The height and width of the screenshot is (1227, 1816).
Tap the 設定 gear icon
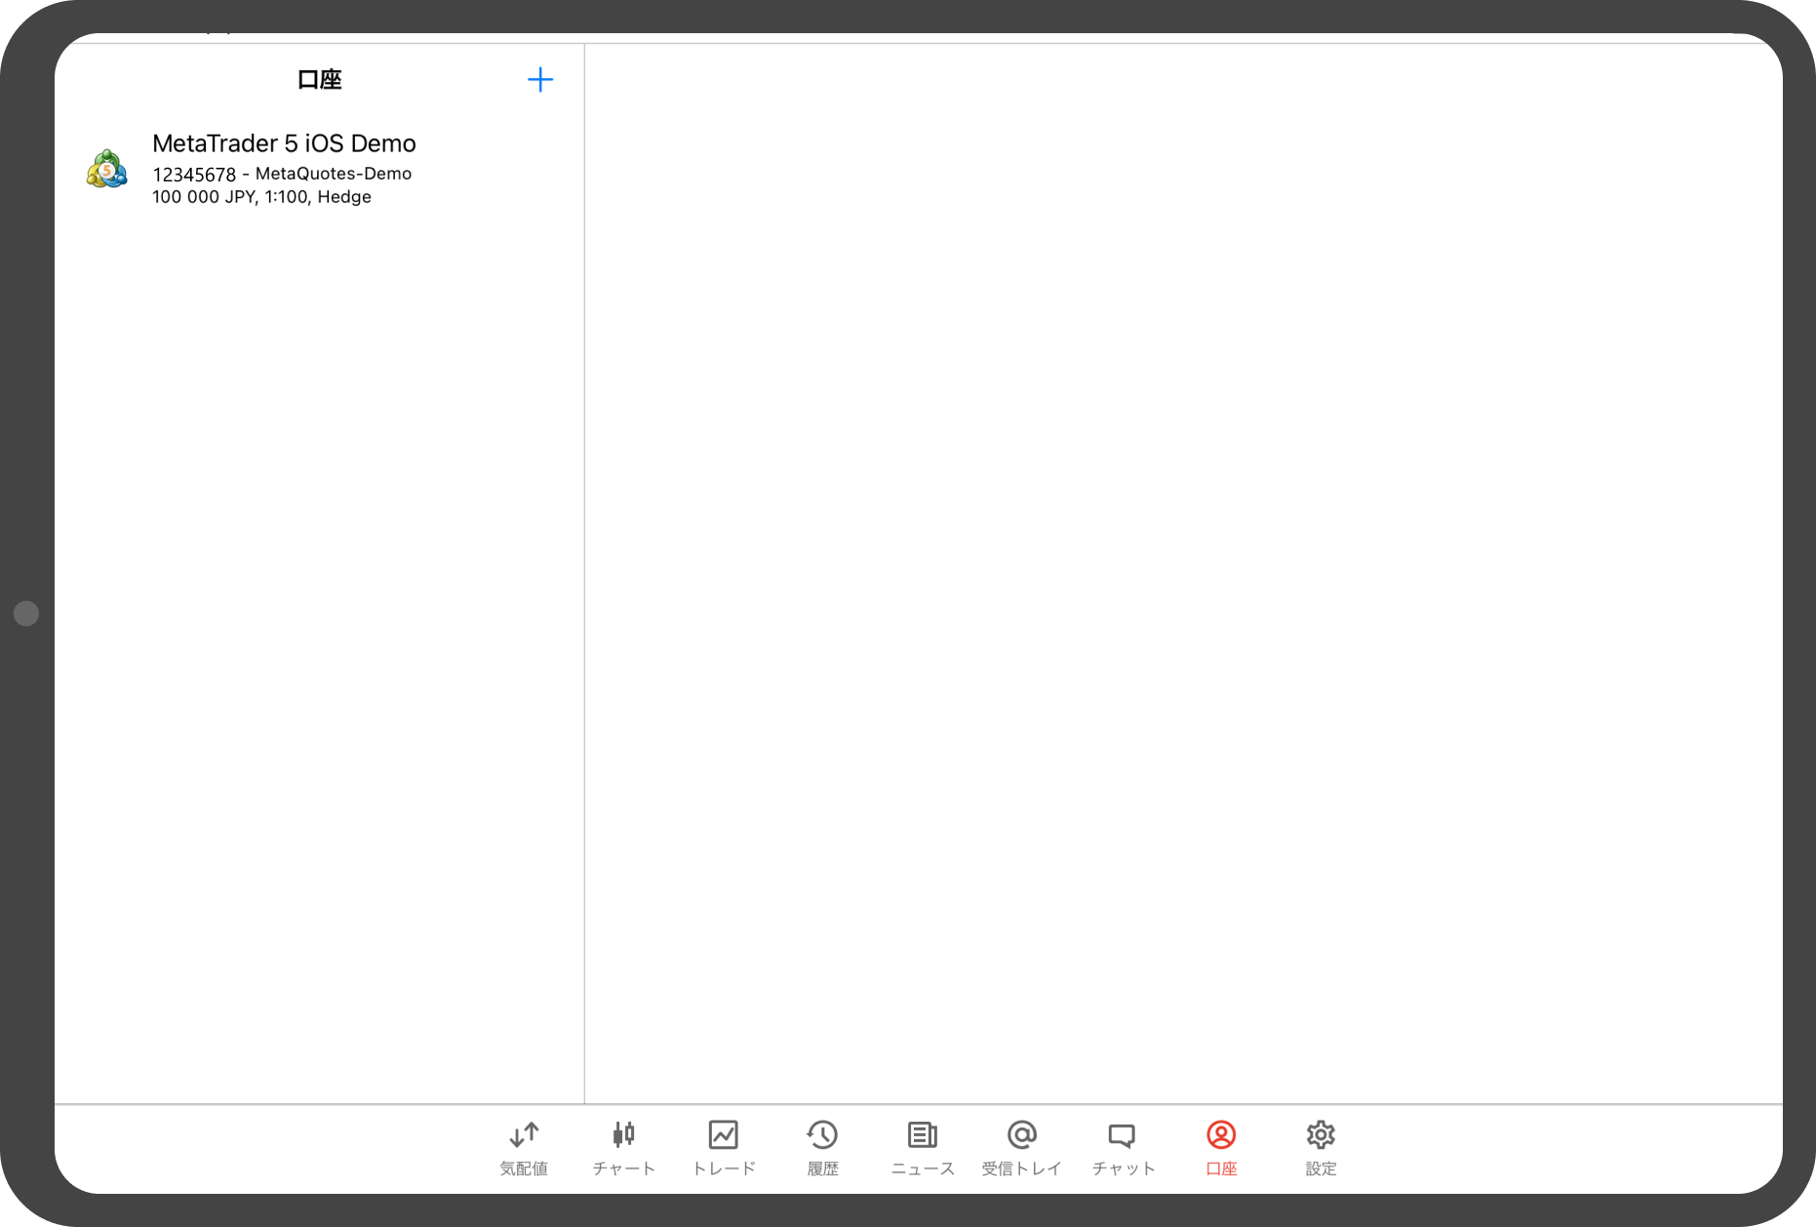coord(1321,1134)
